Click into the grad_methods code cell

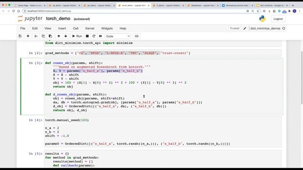click(162, 53)
